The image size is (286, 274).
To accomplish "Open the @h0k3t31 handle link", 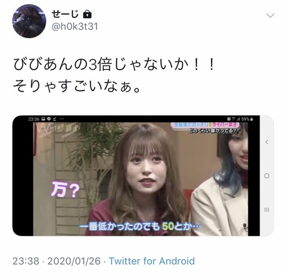I will 75,26.
